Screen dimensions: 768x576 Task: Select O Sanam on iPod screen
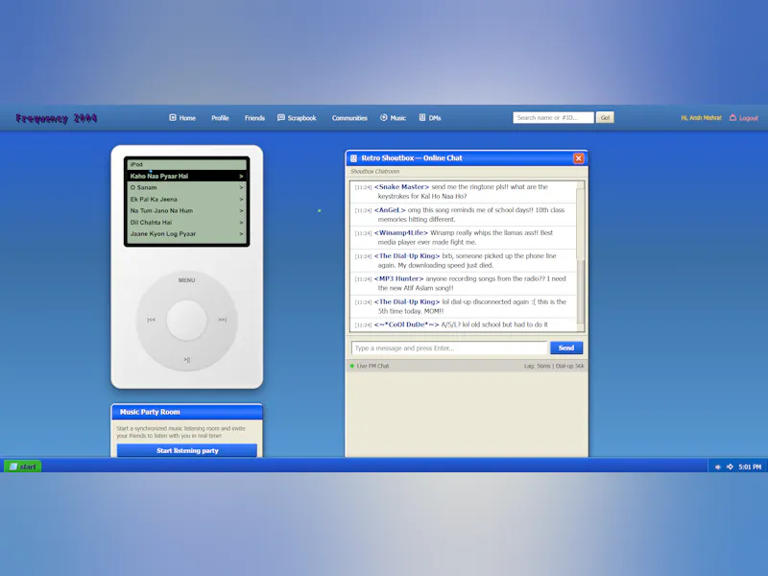point(186,187)
